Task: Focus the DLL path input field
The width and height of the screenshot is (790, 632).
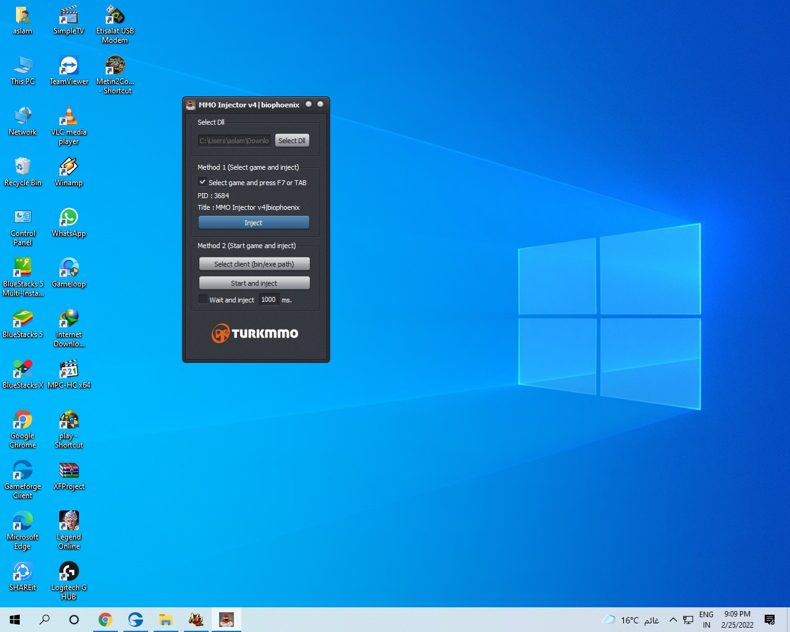Action: pyautogui.click(x=235, y=141)
